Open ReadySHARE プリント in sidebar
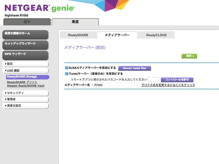Image resolution: width=219 pixels, height=164 pixels. click(22, 82)
